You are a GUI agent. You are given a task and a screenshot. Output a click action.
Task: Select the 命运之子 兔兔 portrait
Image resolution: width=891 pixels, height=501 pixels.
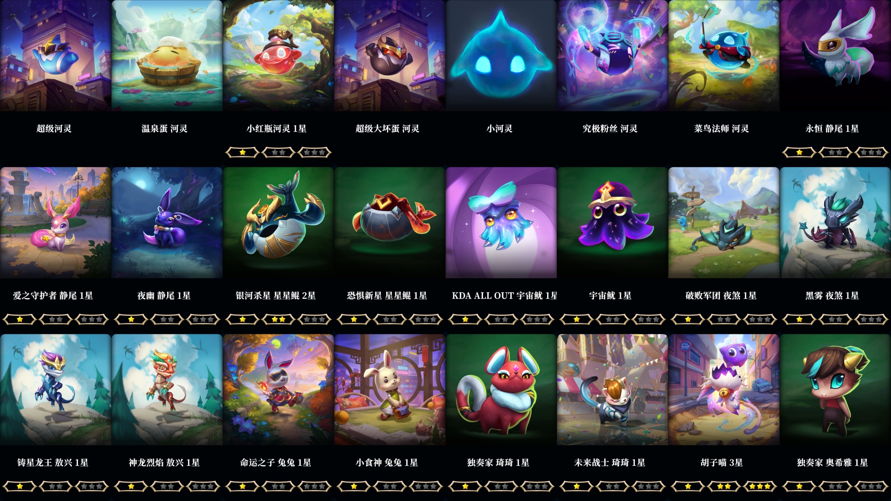278,390
